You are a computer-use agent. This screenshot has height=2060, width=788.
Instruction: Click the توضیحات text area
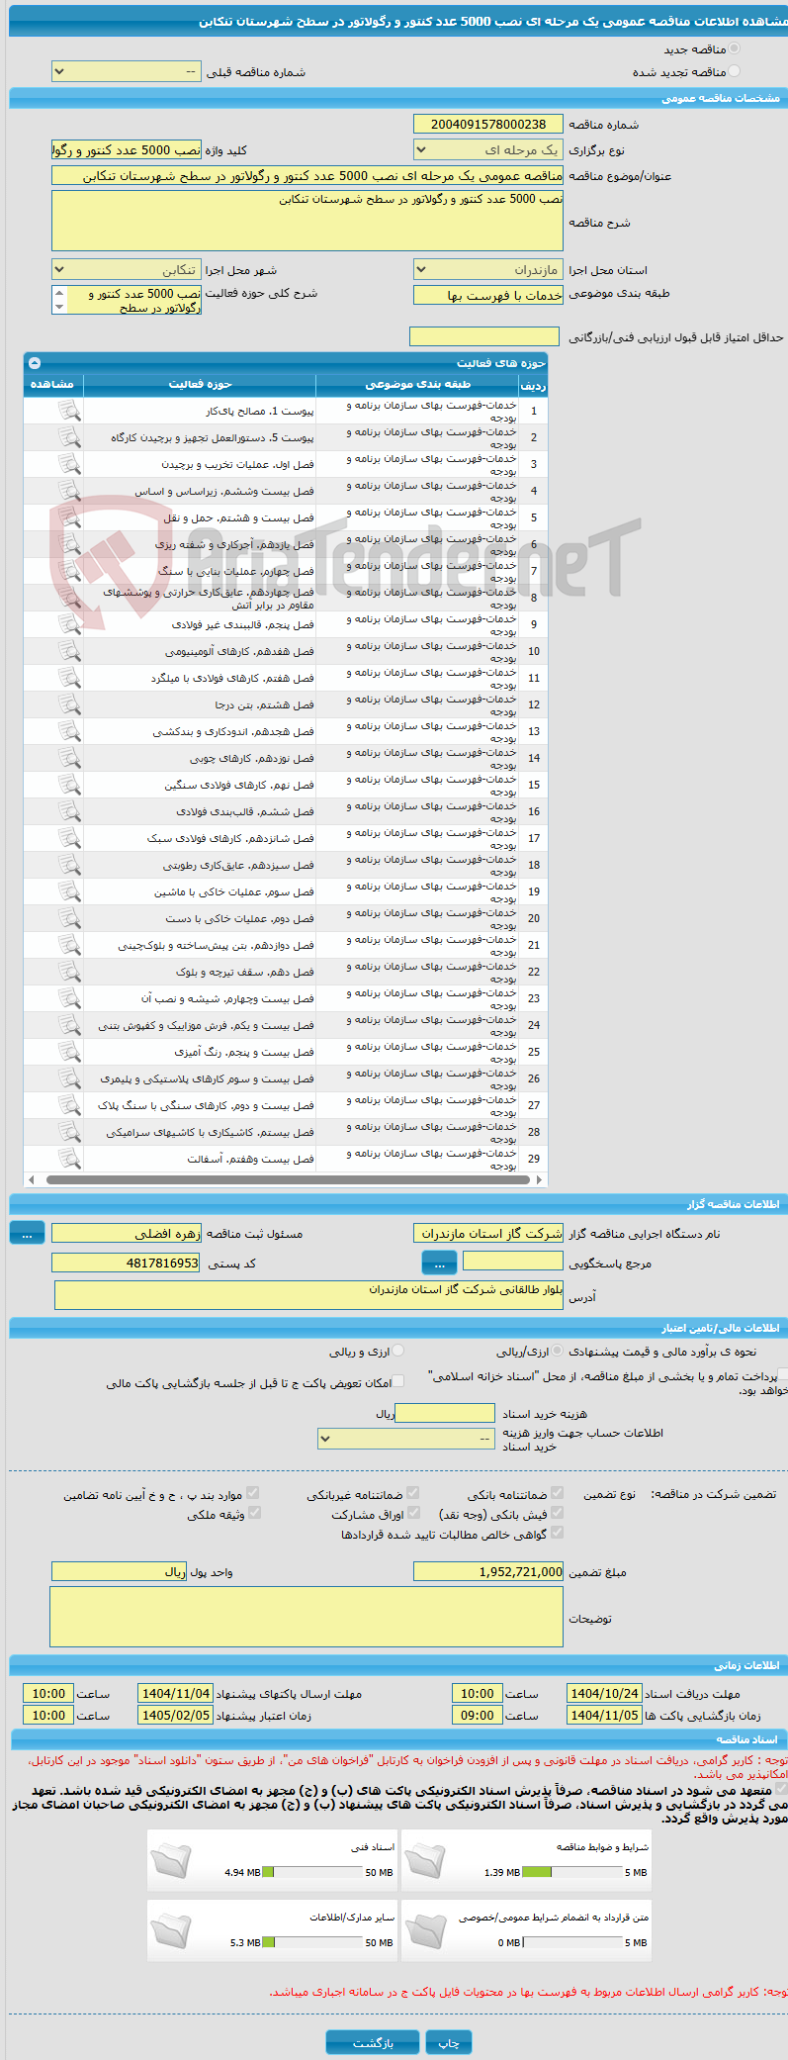pyautogui.click(x=306, y=1617)
